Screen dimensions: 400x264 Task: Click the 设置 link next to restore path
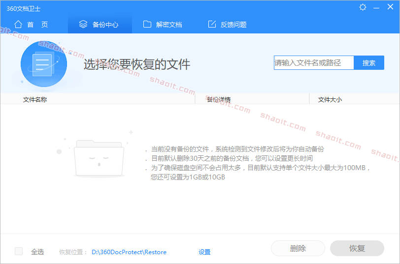(204, 252)
